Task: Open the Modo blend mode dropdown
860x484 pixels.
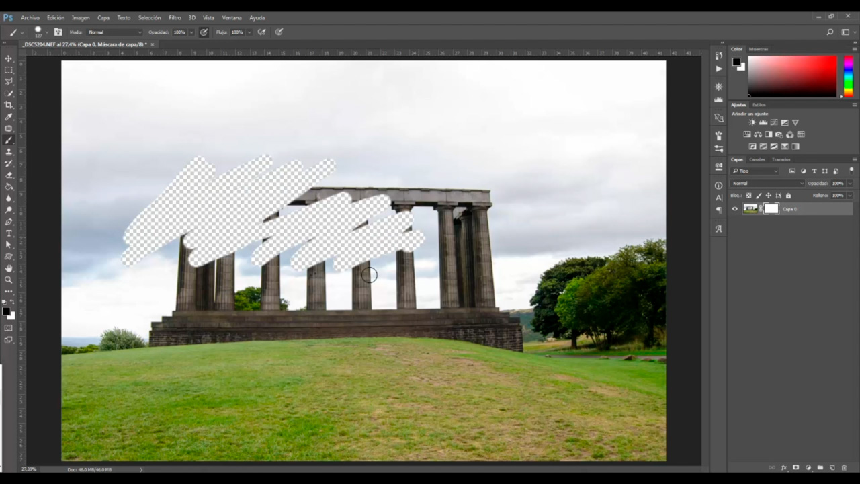Action: [114, 32]
